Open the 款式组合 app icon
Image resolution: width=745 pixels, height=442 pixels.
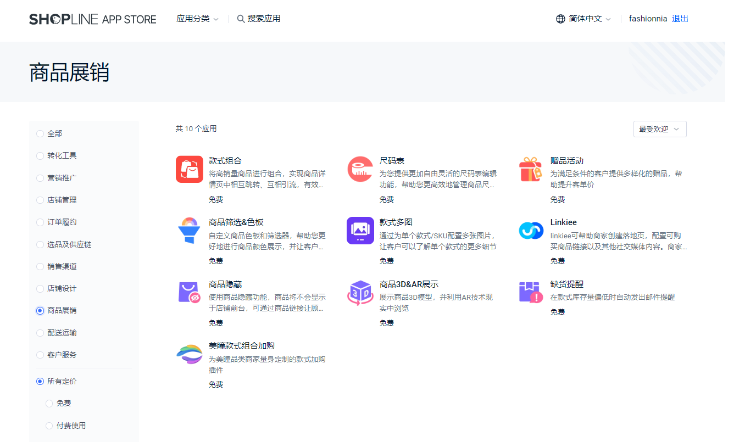tap(190, 169)
